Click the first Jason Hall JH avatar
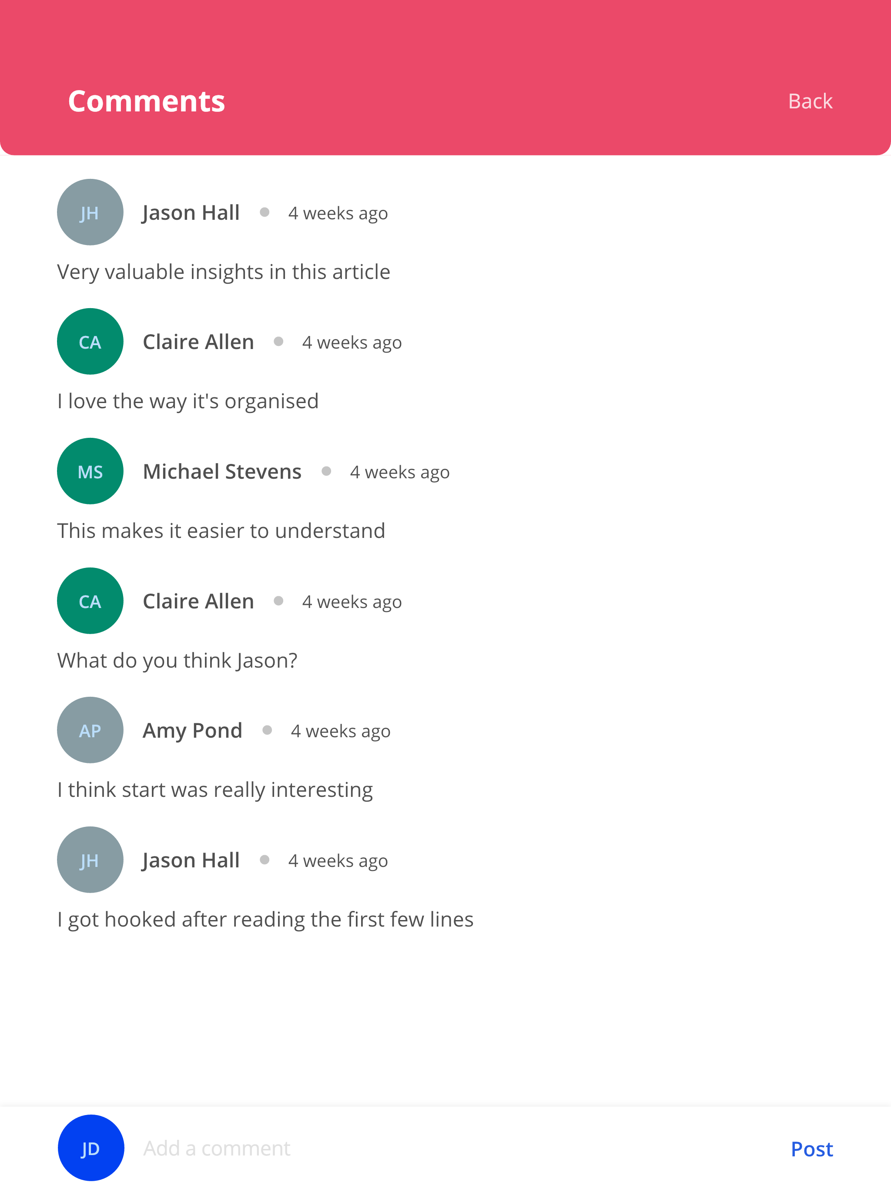 [x=90, y=212]
